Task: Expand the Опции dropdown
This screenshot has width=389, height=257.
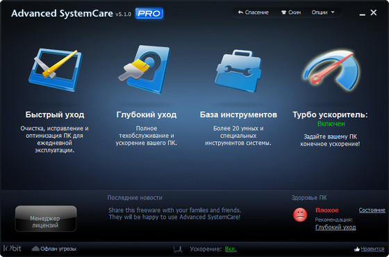Action: point(323,12)
